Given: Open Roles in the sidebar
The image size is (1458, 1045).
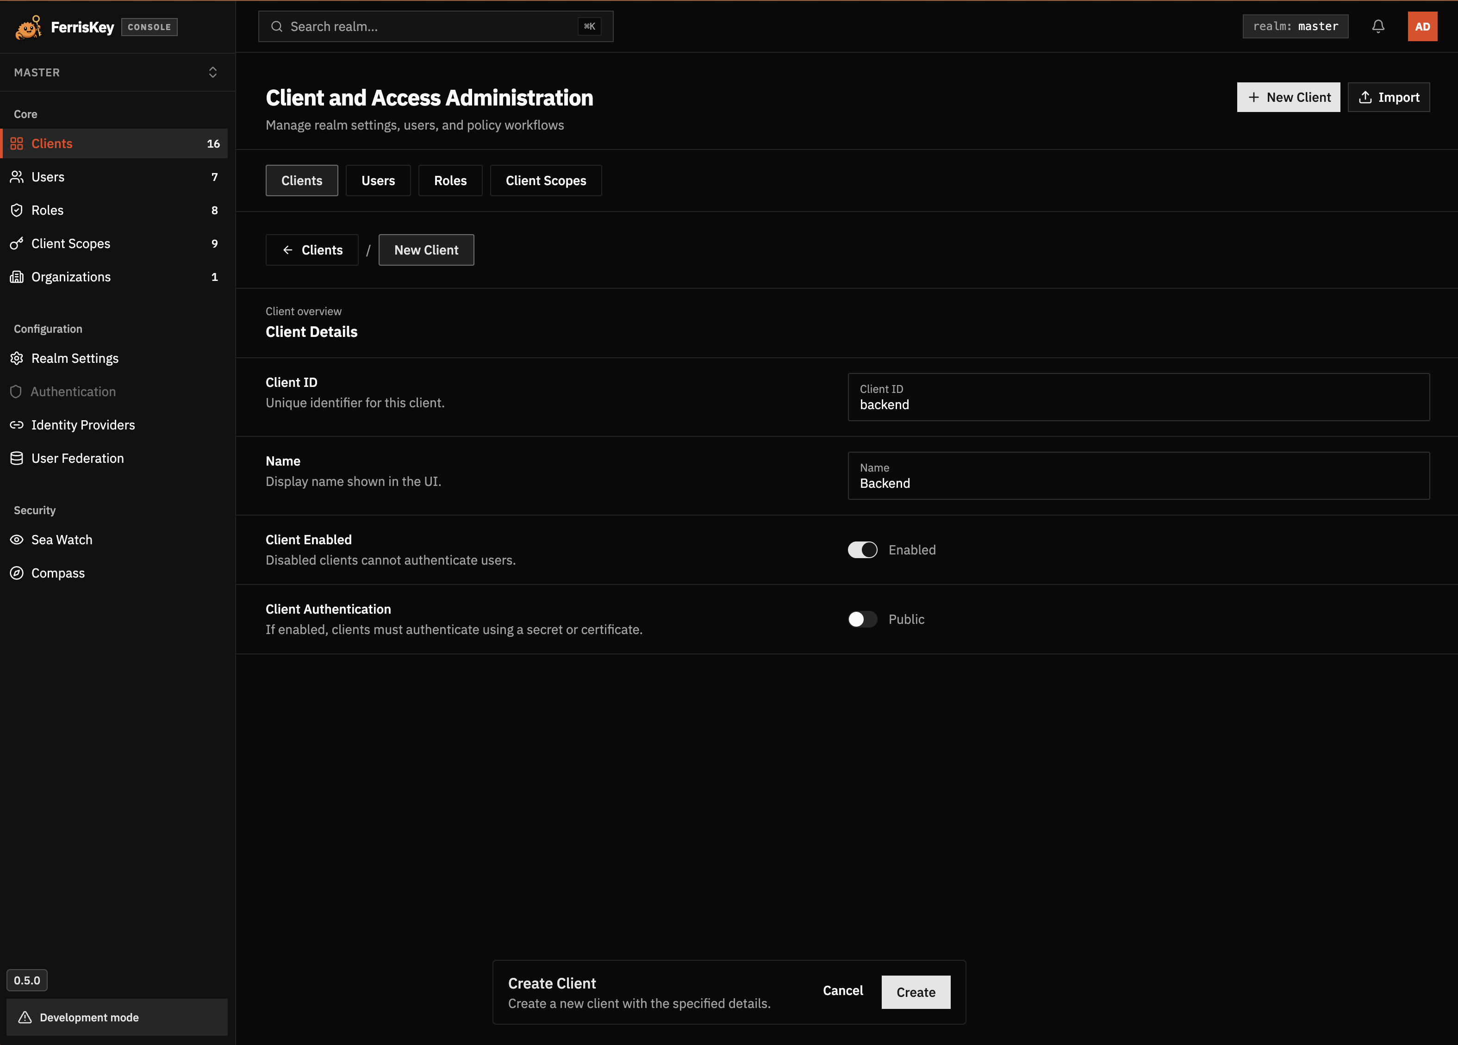Looking at the screenshot, I should pyautogui.click(x=114, y=210).
